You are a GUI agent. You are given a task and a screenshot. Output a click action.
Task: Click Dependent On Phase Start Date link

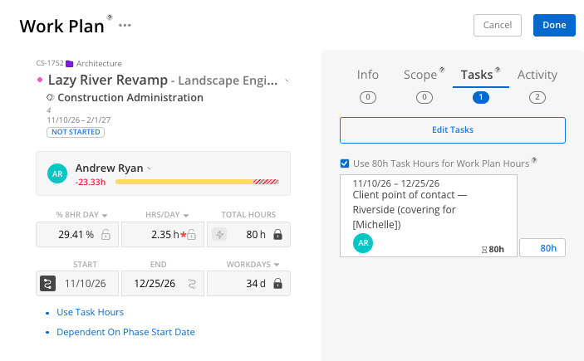[125, 332]
